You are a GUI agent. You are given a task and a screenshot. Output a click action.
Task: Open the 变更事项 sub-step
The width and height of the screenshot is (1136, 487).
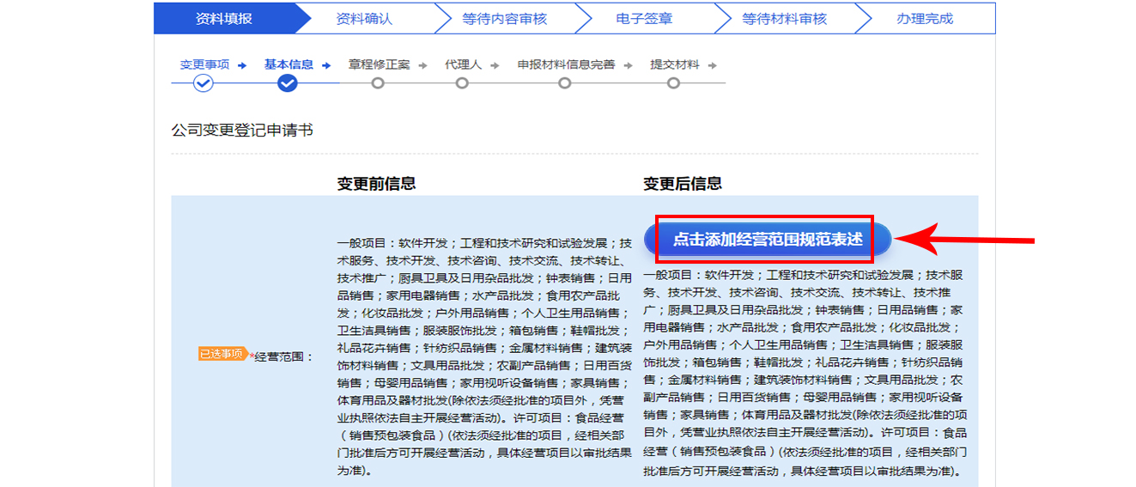[x=204, y=64]
